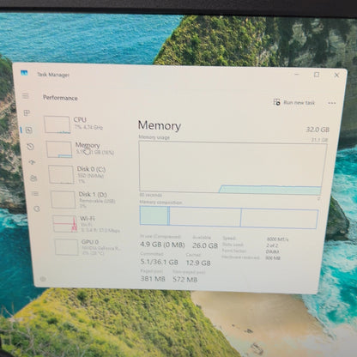
Task: Click the 'Performance' page title
Action: pos(60,98)
